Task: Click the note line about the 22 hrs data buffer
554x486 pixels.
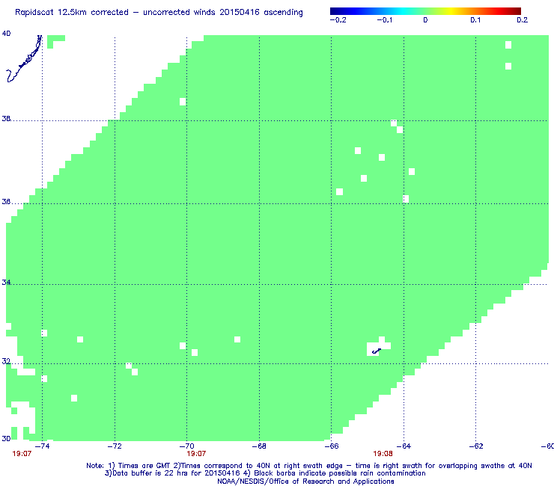Action: [265, 473]
